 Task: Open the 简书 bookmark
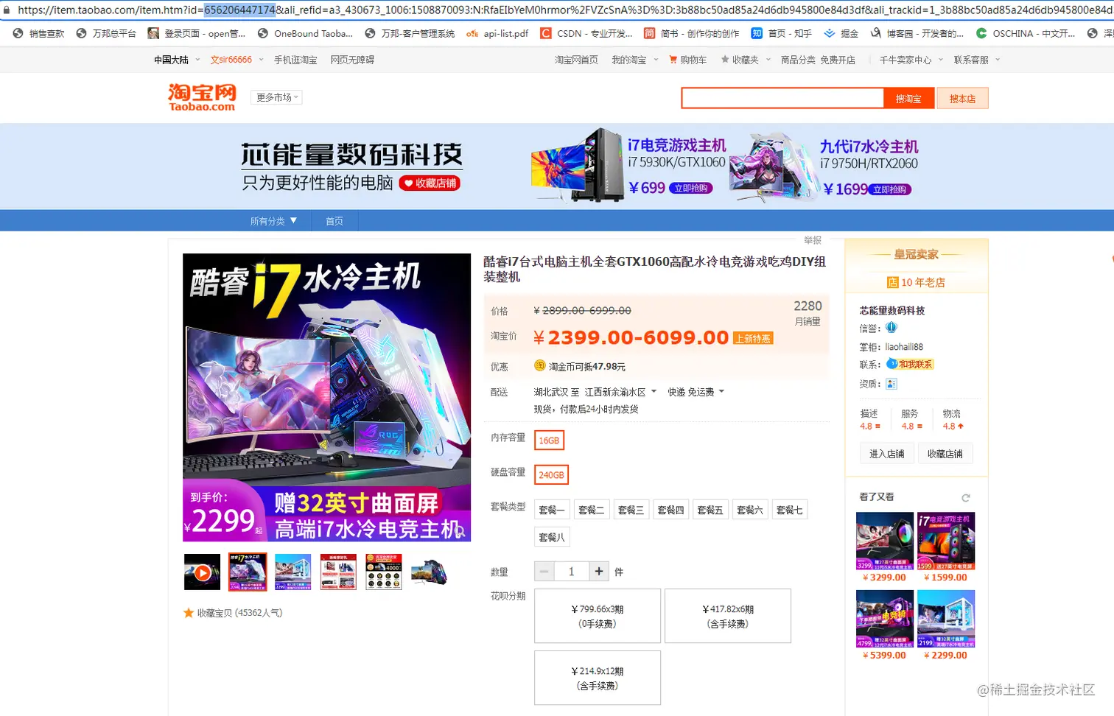click(x=691, y=34)
